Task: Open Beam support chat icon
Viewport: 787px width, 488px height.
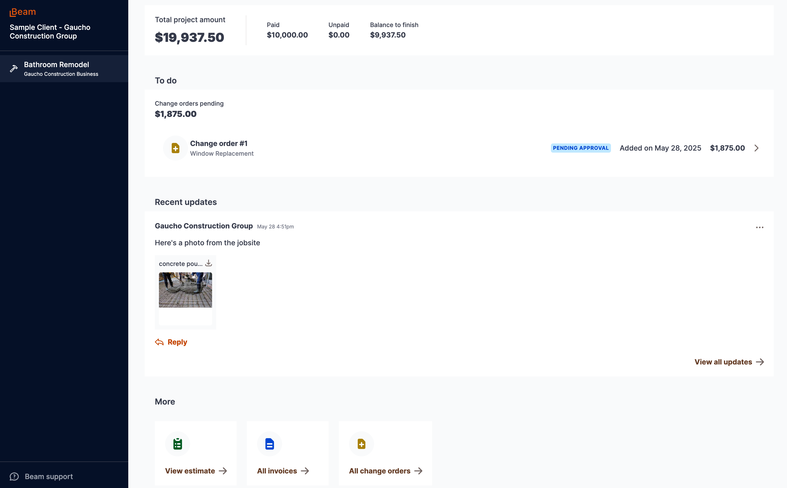Action: point(14,476)
